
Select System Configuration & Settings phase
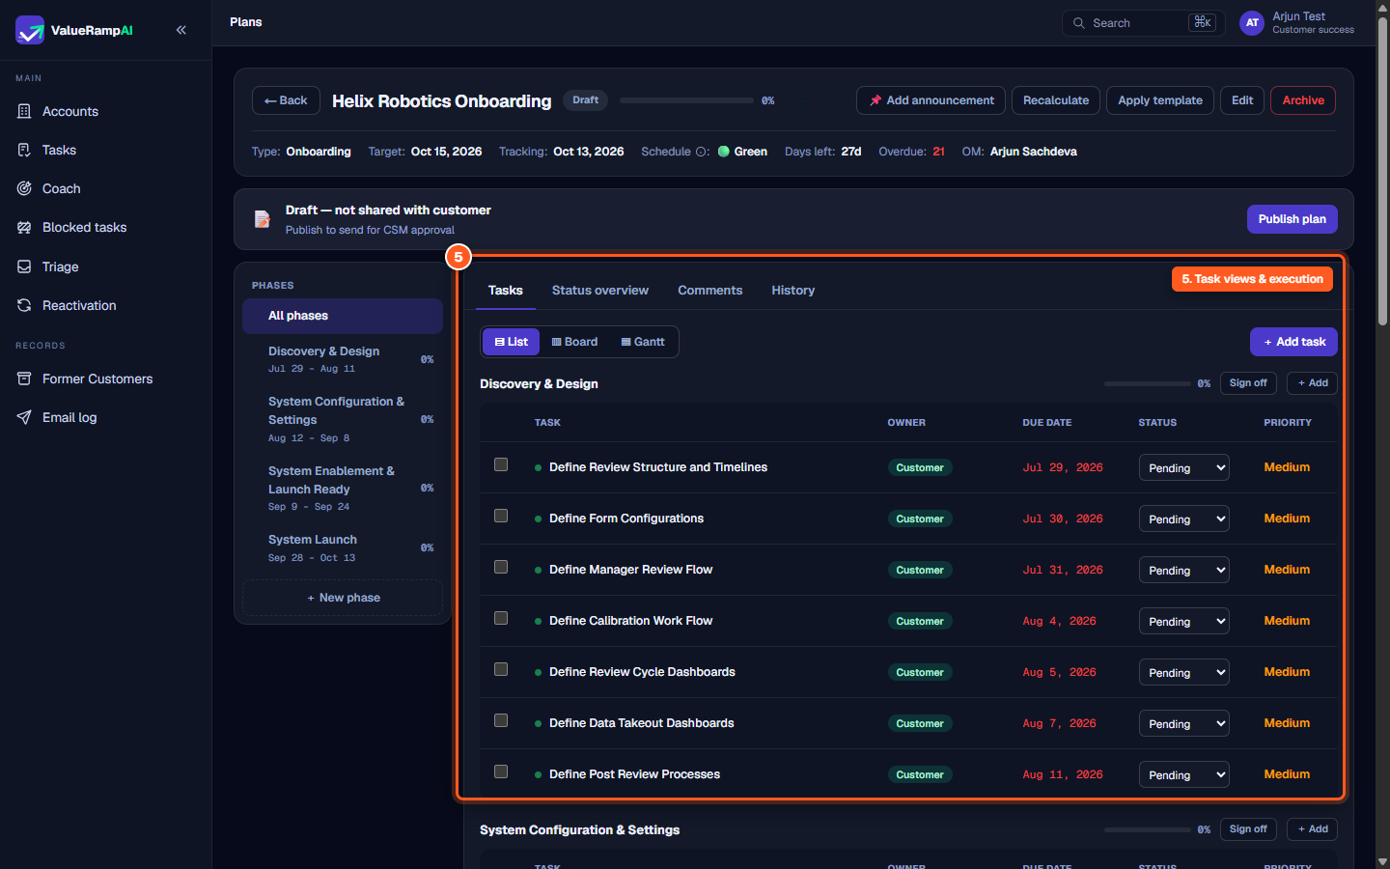(343, 419)
